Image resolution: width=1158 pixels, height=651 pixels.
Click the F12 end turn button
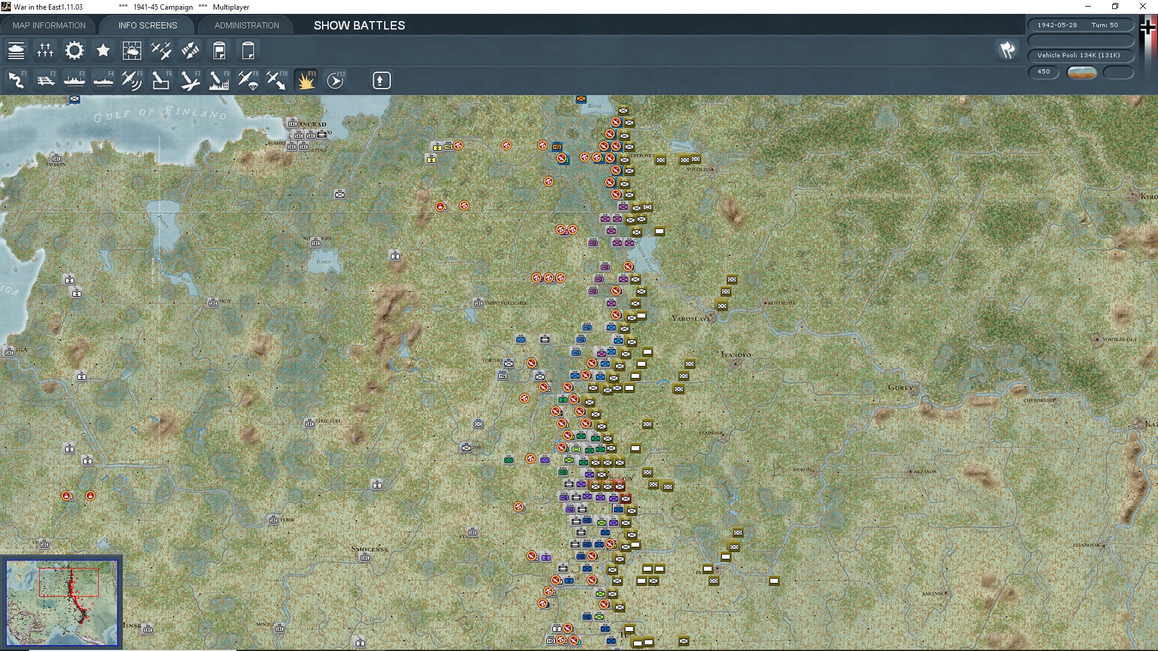click(335, 80)
